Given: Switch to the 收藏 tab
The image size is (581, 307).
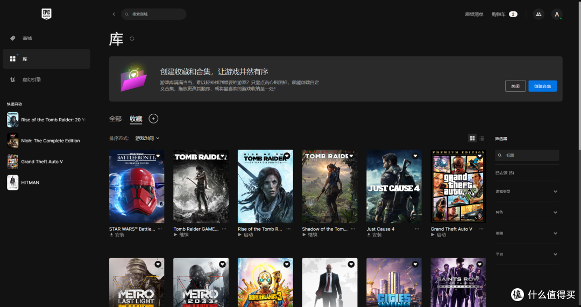Looking at the screenshot, I should pyautogui.click(x=136, y=119).
